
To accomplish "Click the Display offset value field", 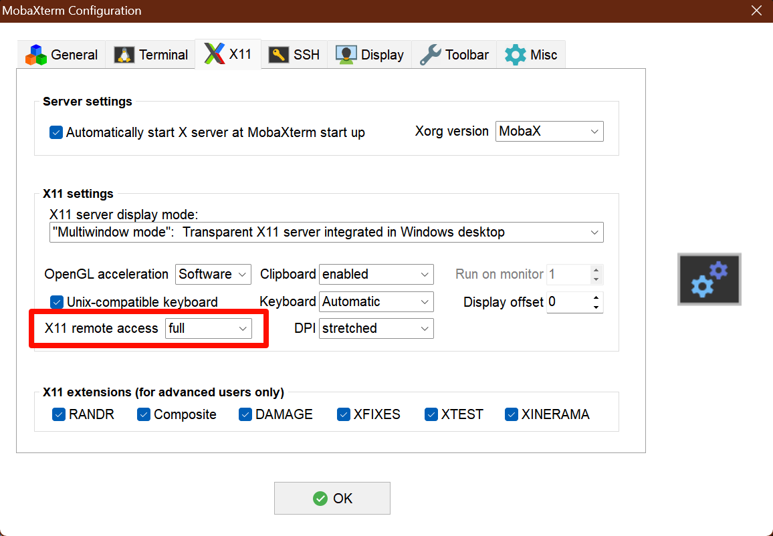I will pos(568,302).
